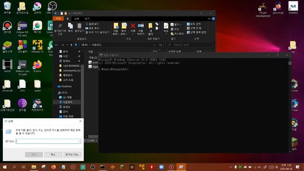Click the Properties checkmark icon in ribbon
This screenshot has height=171, width=304.
(166, 26)
